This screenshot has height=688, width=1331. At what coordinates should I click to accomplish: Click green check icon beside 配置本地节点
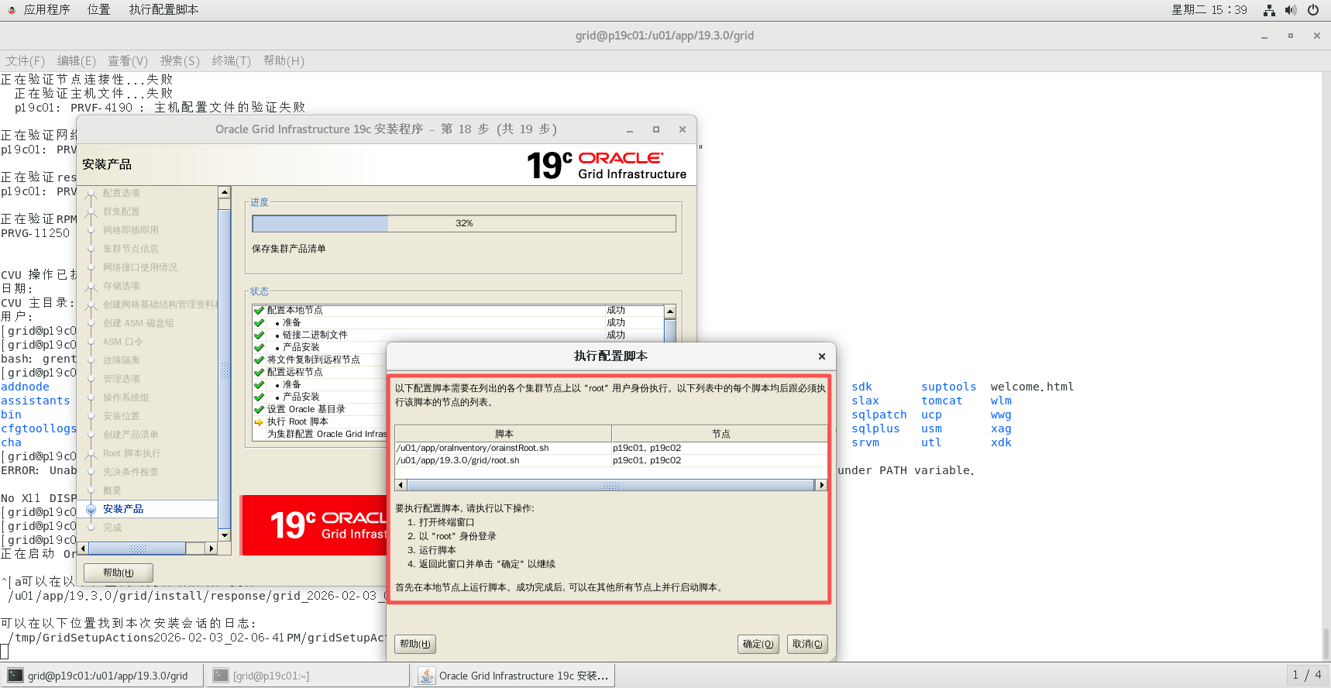260,310
